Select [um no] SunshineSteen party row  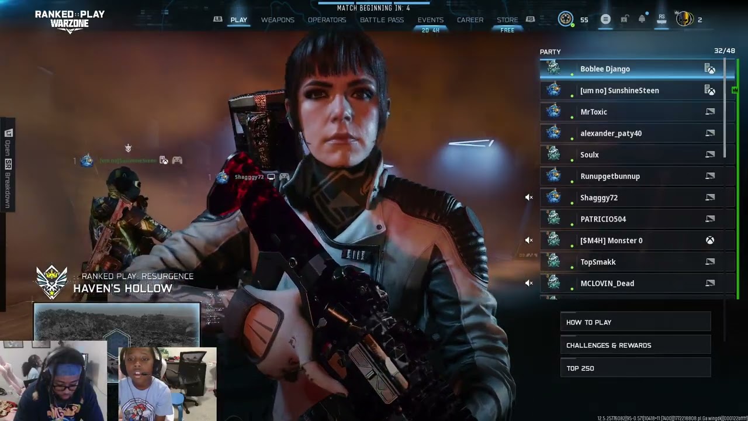click(636, 91)
